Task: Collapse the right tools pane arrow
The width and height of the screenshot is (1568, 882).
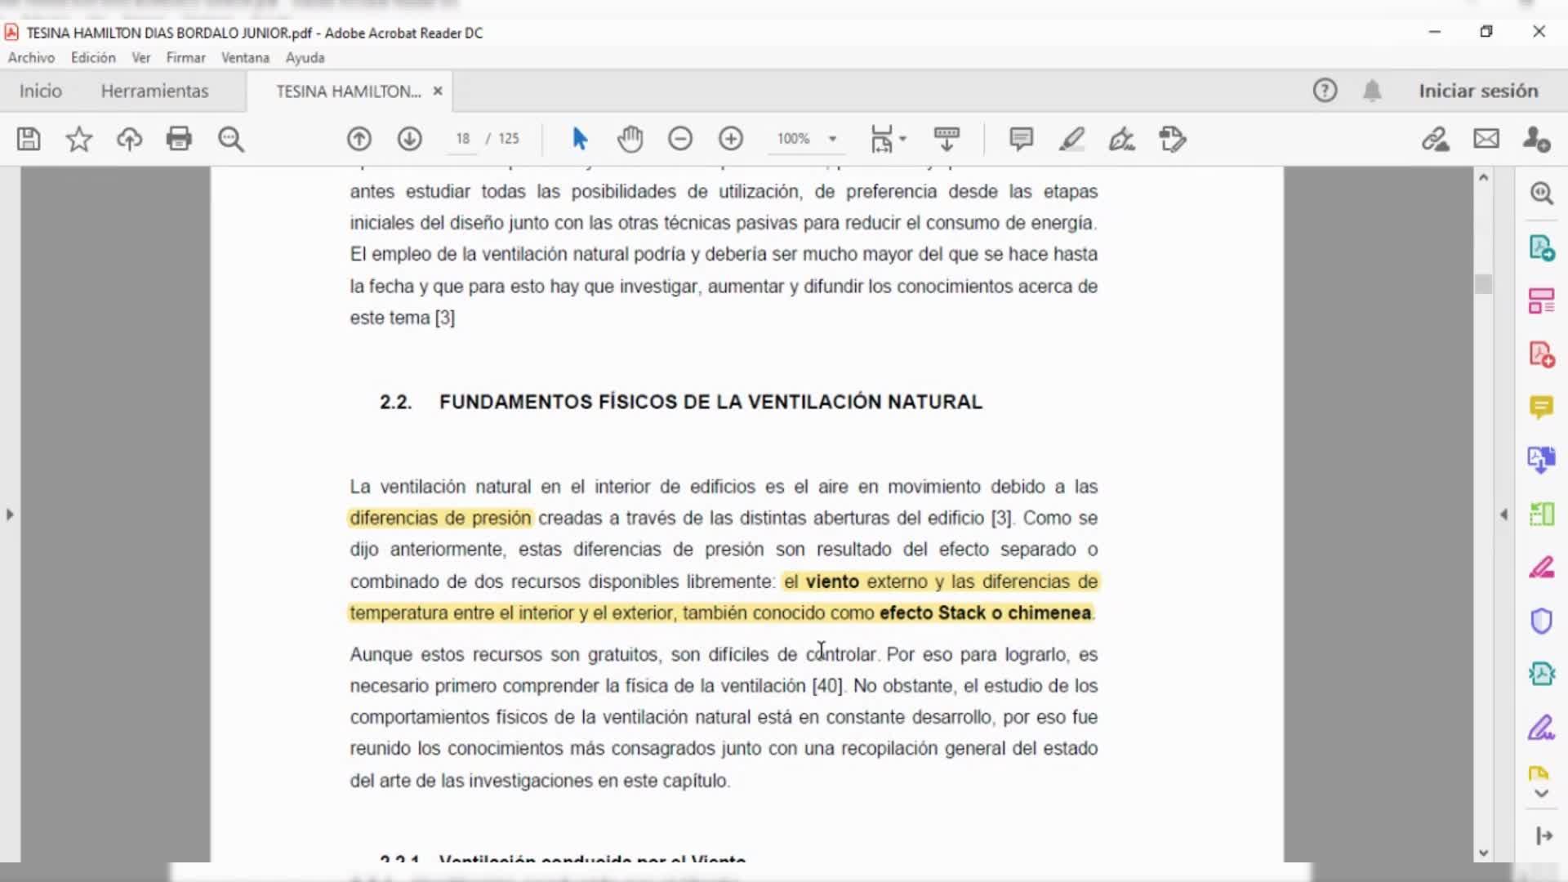Action: tap(1503, 514)
